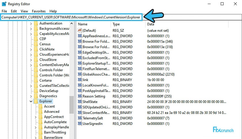This screenshot has width=242, height=139.
Task: Click the Explorer key folder icon
Action: pos(36,101)
